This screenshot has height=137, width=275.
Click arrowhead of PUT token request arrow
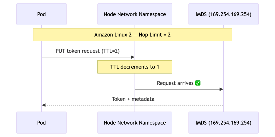[x=133, y=57]
